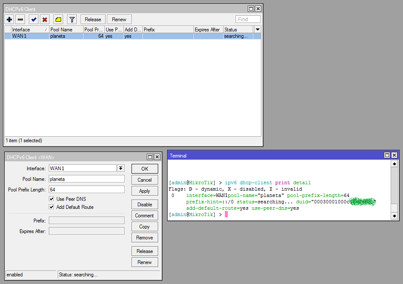Viewport: 403px width, 284px height.
Task: Click the Terminal scrollbar down arrow
Action: [394, 216]
